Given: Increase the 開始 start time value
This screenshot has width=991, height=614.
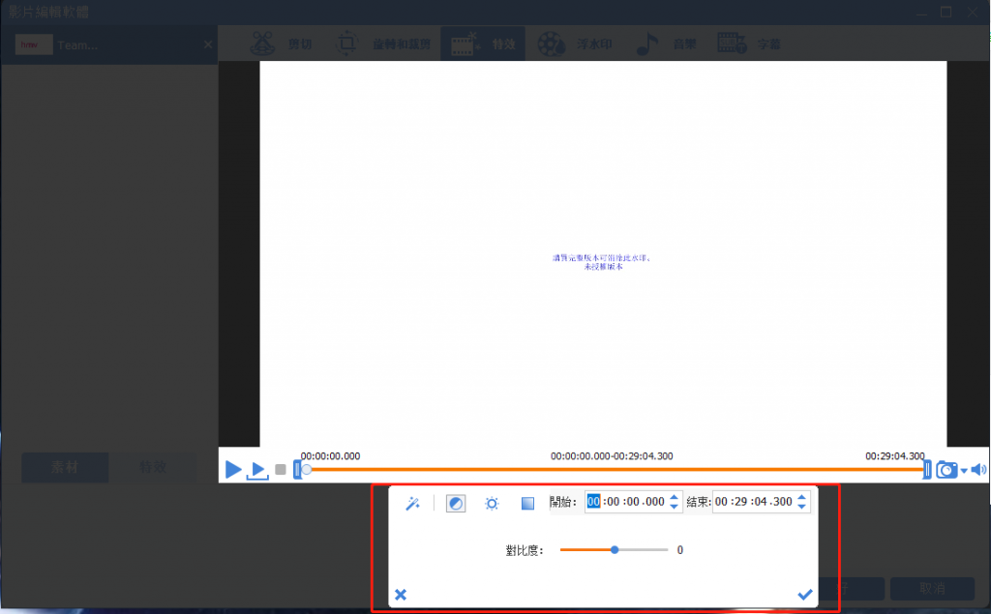Looking at the screenshot, I should [675, 497].
